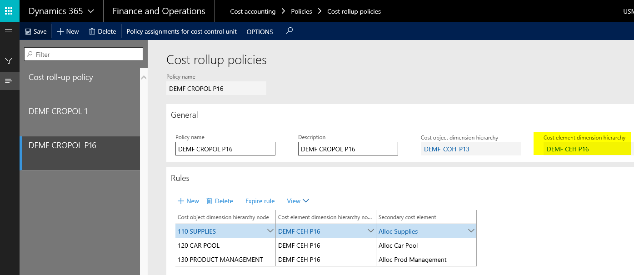The image size is (634, 275).
Task: Open the funnel filter pane icon
Action: [9, 60]
